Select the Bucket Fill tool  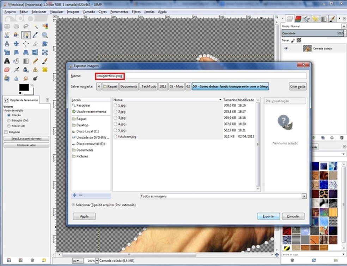coord(16,61)
